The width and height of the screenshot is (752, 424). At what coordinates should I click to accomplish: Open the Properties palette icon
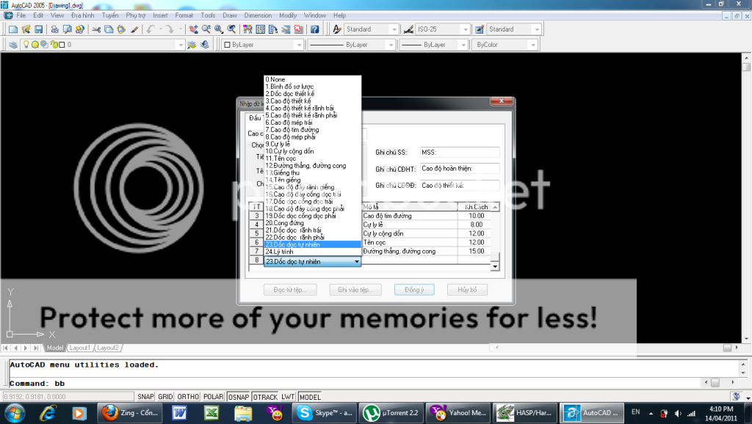click(247, 29)
